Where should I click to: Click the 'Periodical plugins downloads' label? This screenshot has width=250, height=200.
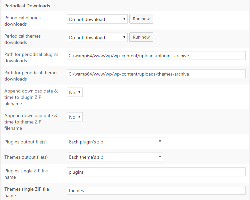click(x=22, y=21)
